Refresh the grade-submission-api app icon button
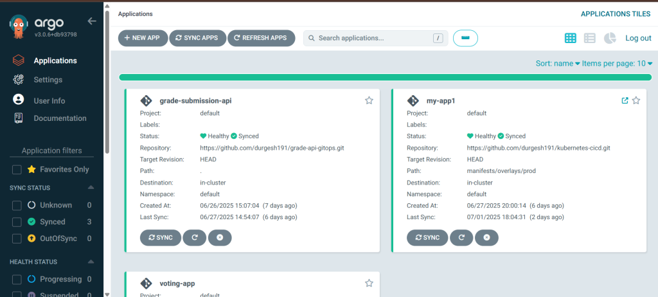The height and width of the screenshot is (297, 658). pyautogui.click(x=194, y=237)
